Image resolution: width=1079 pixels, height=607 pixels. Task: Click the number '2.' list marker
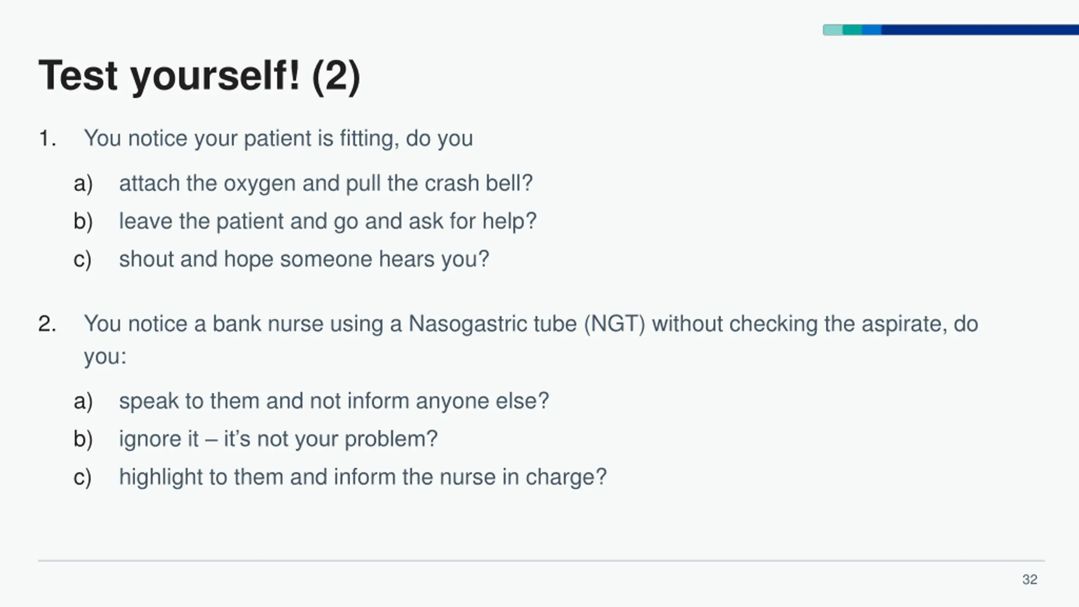[x=47, y=324]
